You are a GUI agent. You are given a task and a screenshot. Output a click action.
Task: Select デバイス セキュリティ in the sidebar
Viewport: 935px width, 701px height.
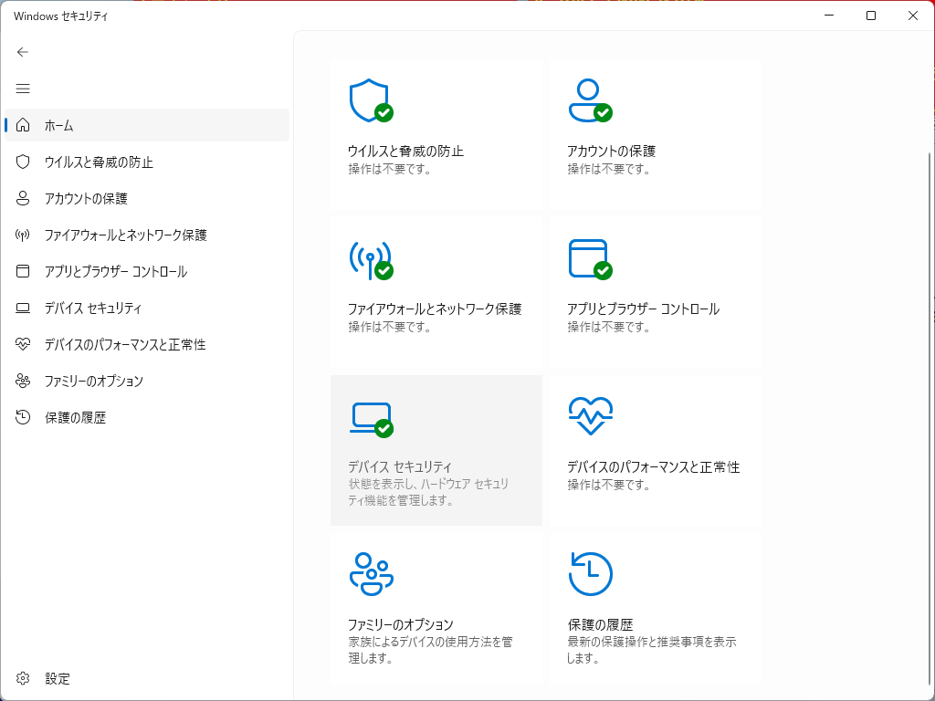coord(147,308)
